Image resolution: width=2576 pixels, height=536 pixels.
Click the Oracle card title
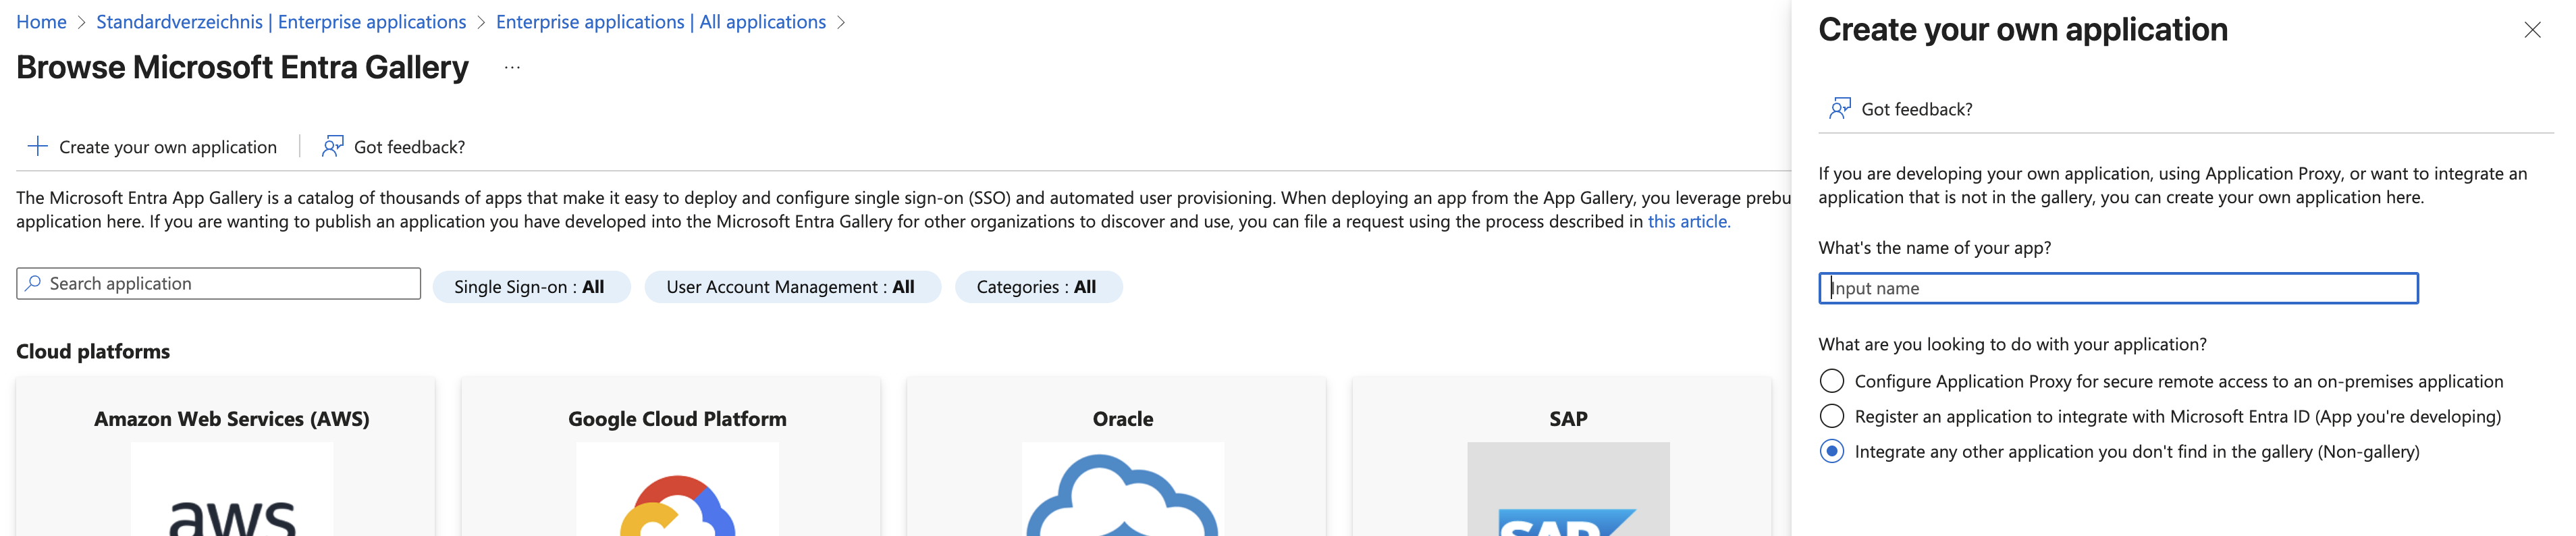pos(1122,419)
